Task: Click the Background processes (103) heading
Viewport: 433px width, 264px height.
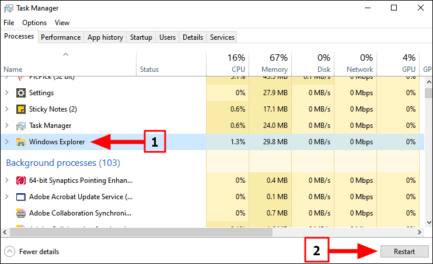Action: tap(63, 163)
